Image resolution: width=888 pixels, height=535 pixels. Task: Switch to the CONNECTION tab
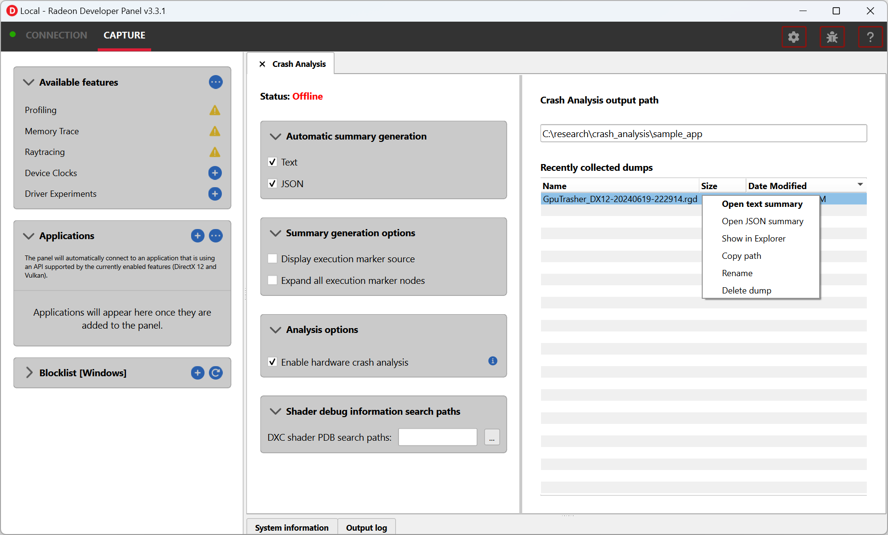point(56,35)
